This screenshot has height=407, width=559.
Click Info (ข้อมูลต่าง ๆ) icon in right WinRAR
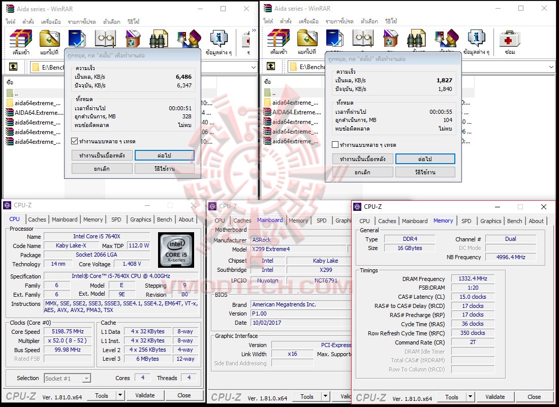click(x=476, y=38)
